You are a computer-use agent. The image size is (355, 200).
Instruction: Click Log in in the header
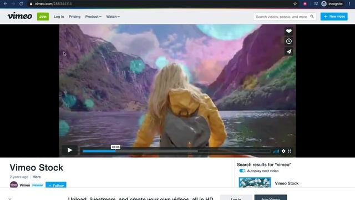click(59, 17)
